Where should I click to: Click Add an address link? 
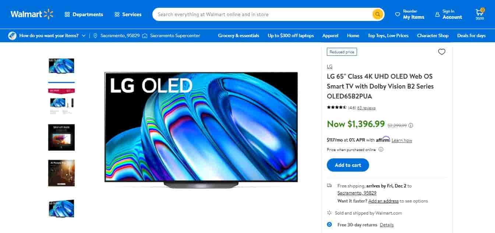[383, 201]
